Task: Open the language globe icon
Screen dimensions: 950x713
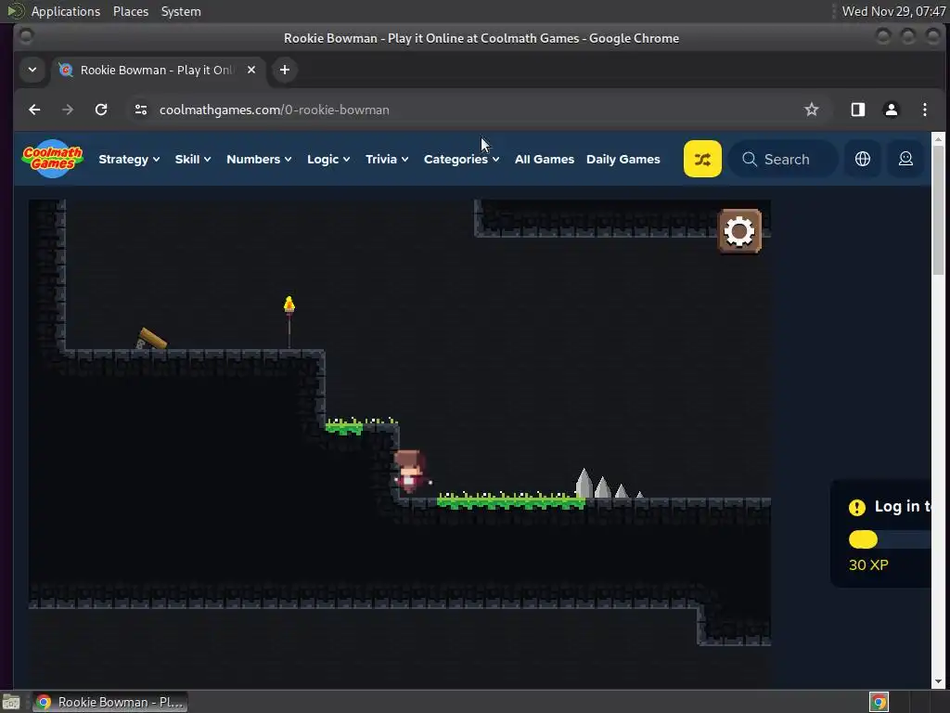Action: tap(862, 159)
